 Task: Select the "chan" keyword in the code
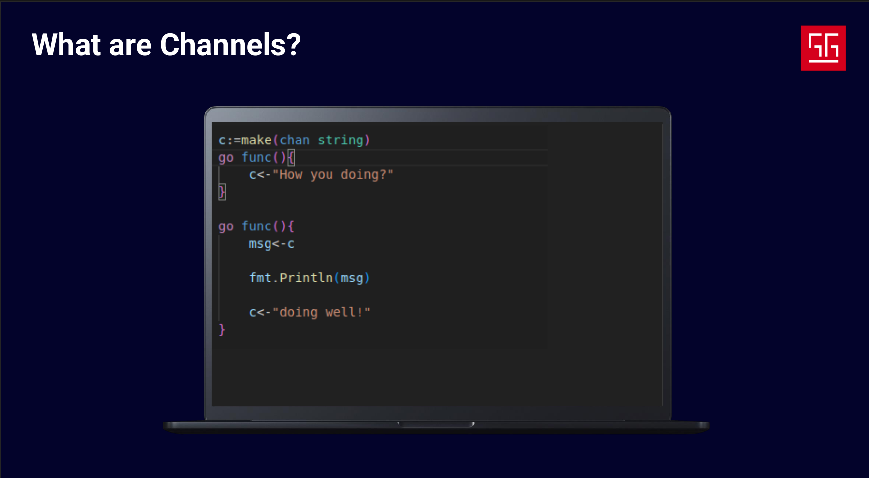click(295, 141)
